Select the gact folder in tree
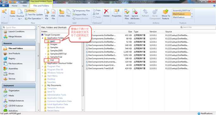 pos(52,41)
